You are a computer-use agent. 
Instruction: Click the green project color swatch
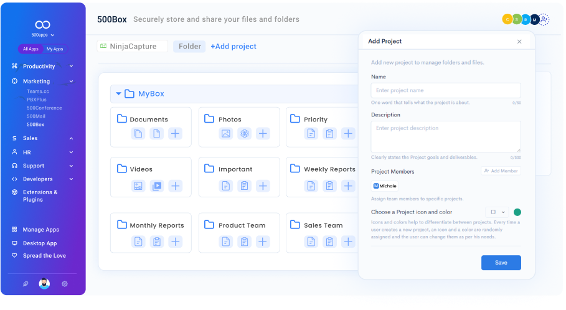517,212
